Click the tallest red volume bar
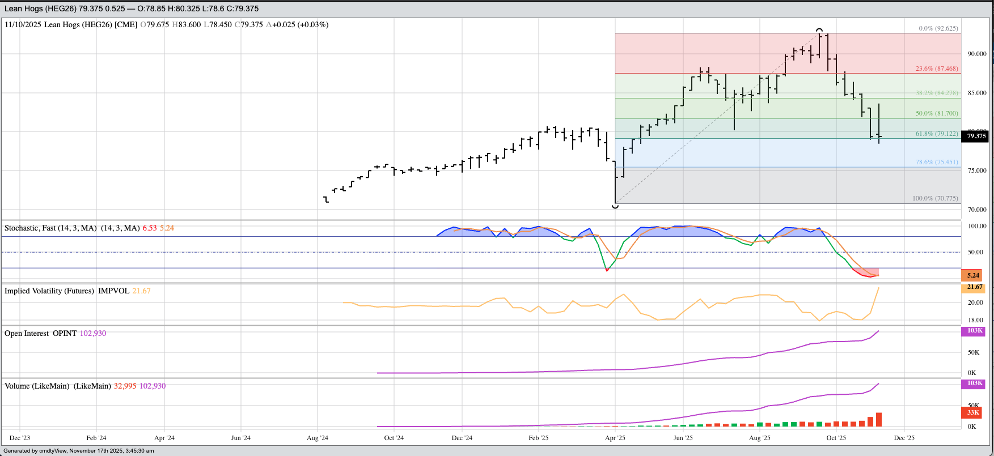Image resolution: width=994 pixels, height=456 pixels. [x=879, y=419]
